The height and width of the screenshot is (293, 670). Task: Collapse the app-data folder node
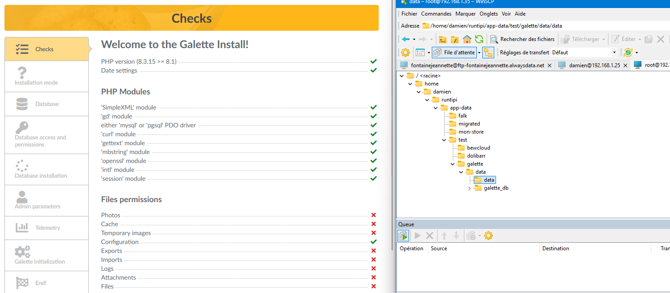coord(436,108)
